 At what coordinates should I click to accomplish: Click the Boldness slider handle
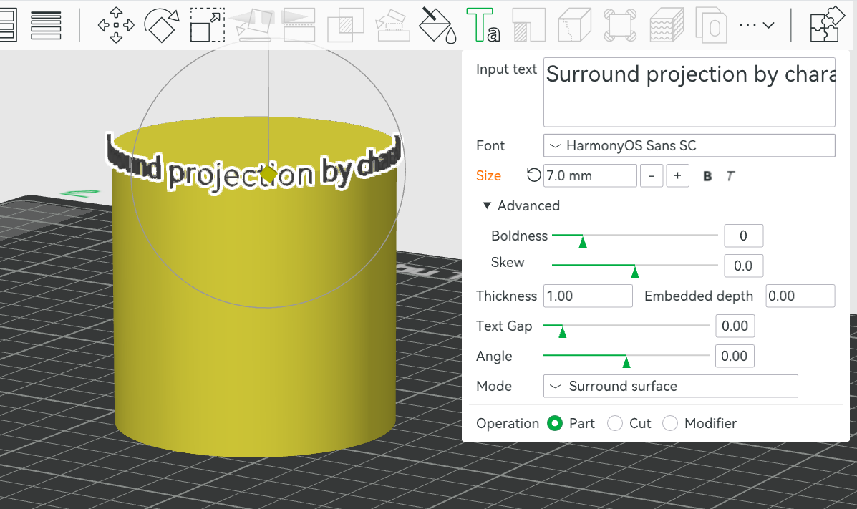[583, 241]
